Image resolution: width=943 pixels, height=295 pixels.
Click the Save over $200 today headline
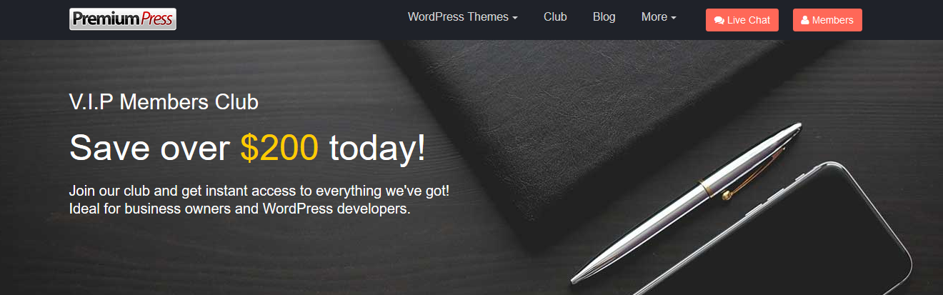coord(247,147)
